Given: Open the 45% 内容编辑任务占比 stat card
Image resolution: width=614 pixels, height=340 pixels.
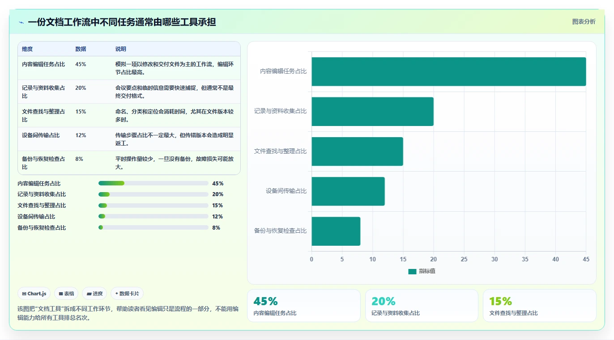Looking at the screenshot, I should click(x=303, y=306).
